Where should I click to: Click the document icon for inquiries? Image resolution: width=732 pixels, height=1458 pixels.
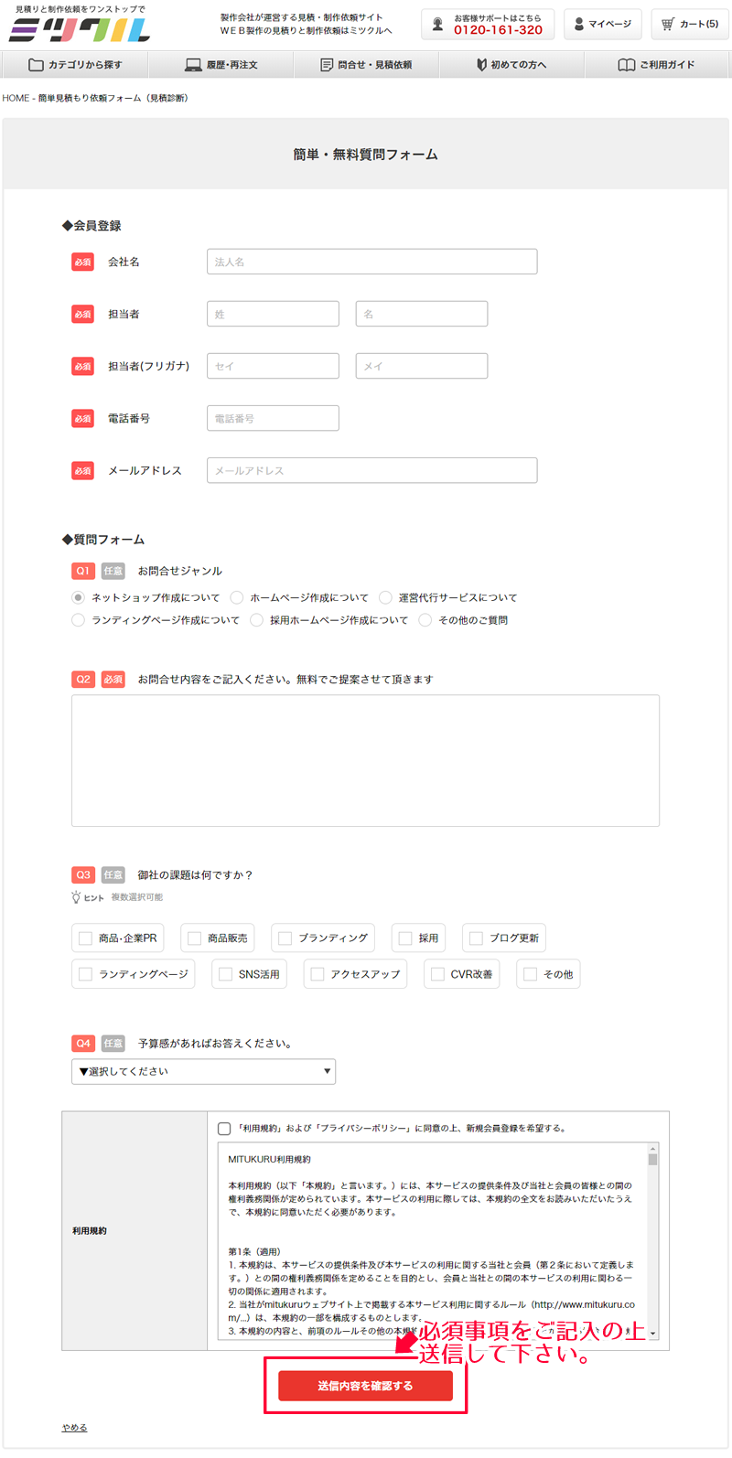(327, 65)
